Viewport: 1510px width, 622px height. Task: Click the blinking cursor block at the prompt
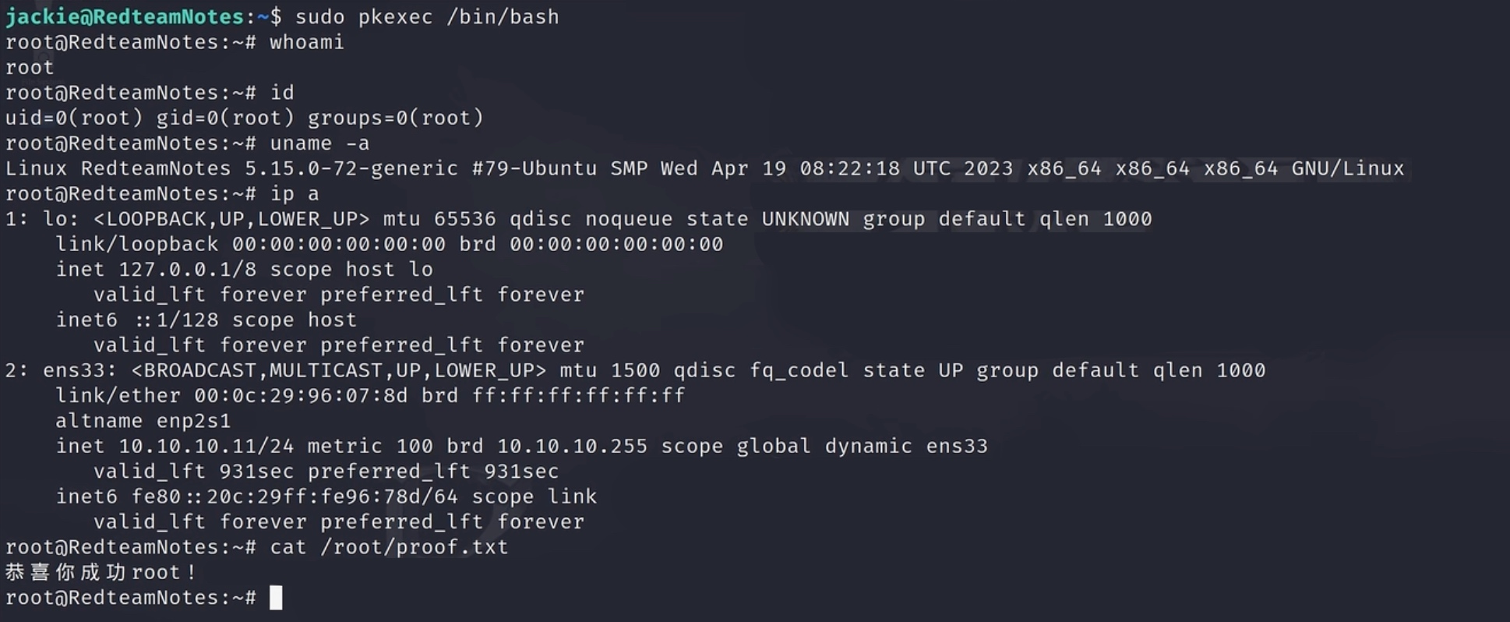tap(276, 598)
